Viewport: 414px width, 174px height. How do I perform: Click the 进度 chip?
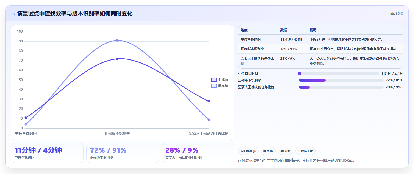point(285,151)
